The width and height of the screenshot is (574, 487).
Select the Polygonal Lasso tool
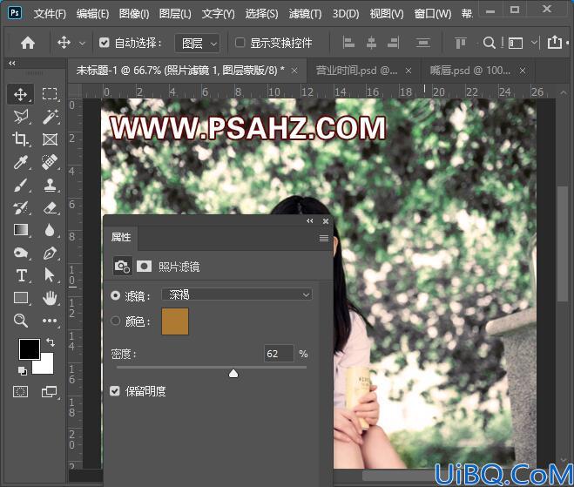[x=20, y=117]
